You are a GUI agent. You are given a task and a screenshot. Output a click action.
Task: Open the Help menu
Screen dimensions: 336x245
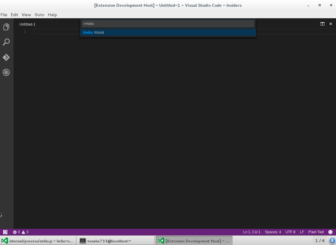[x=52, y=14]
